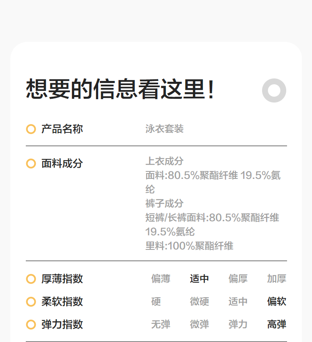Pick 无弹 elasticity option
Viewport: 312px width, 342px height.
tap(161, 325)
